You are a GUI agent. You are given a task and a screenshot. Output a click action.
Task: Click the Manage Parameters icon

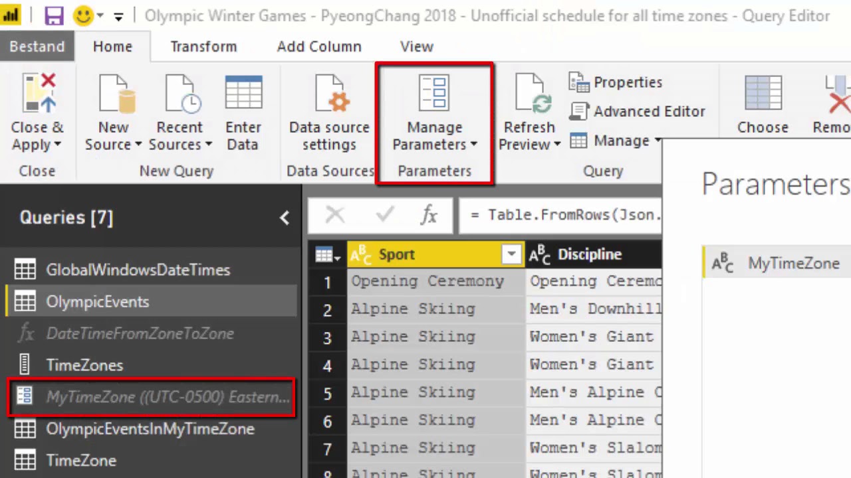434,93
